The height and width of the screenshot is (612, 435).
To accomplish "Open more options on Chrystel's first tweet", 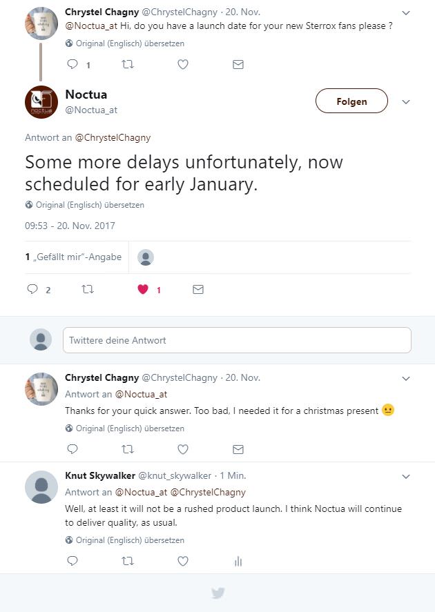I will click(x=406, y=13).
